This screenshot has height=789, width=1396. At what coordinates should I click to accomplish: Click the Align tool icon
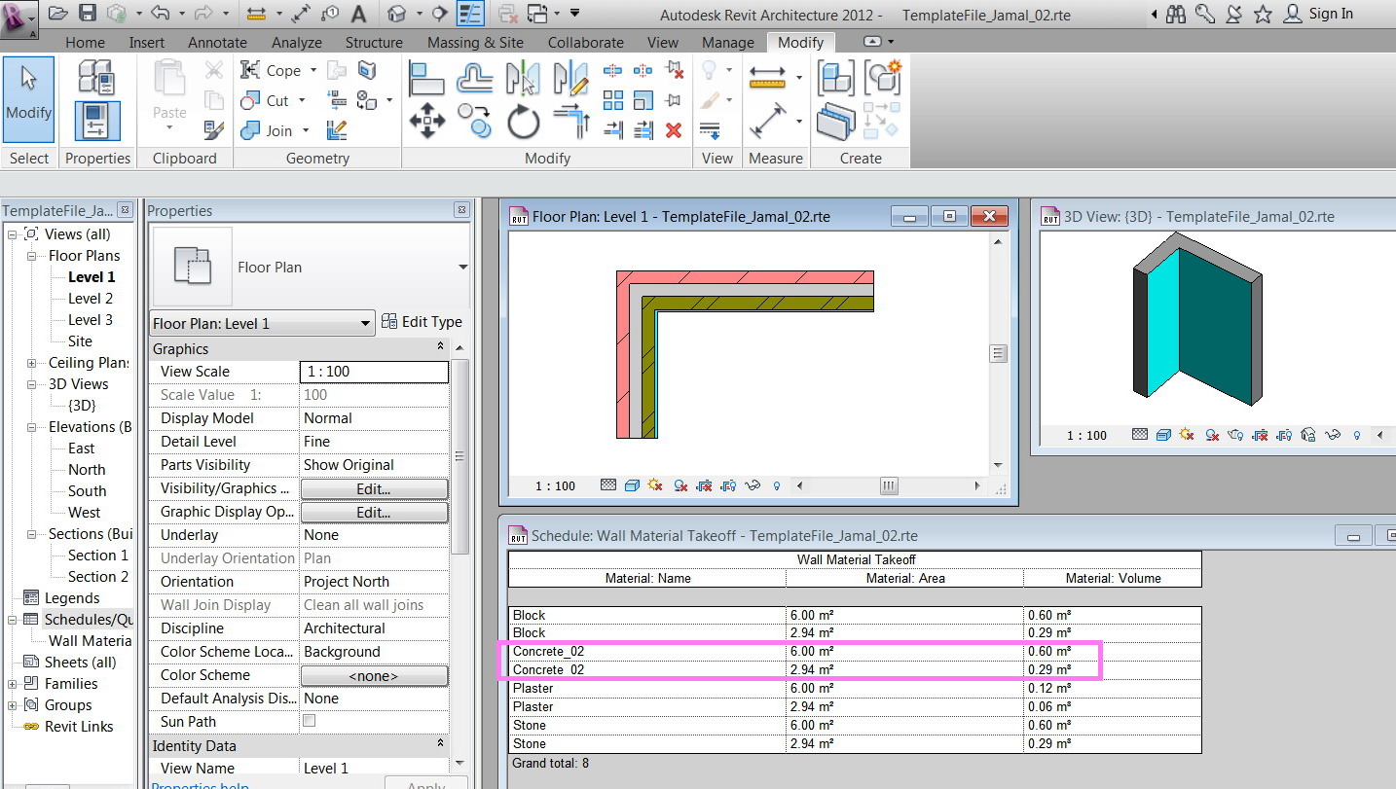tap(427, 77)
